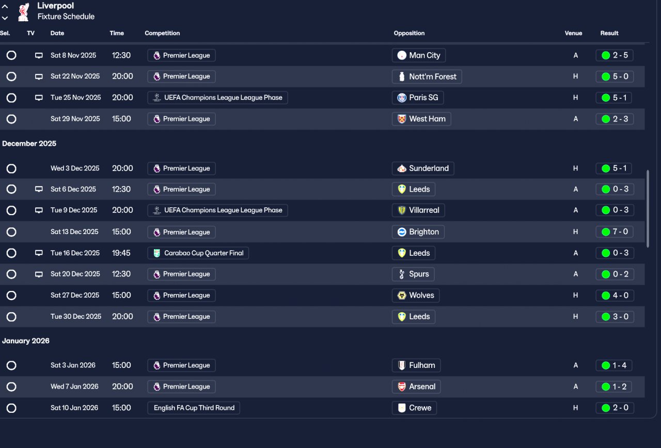The image size is (661, 448).
Task: Click the TV icon for Man City fixture
Action: click(x=39, y=55)
